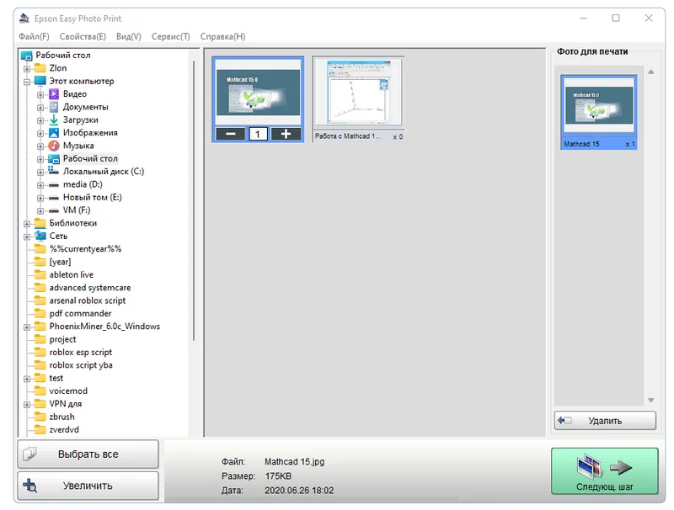Click the media (D:) drive icon
This screenshot has height=510, width=674.
click(x=54, y=185)
